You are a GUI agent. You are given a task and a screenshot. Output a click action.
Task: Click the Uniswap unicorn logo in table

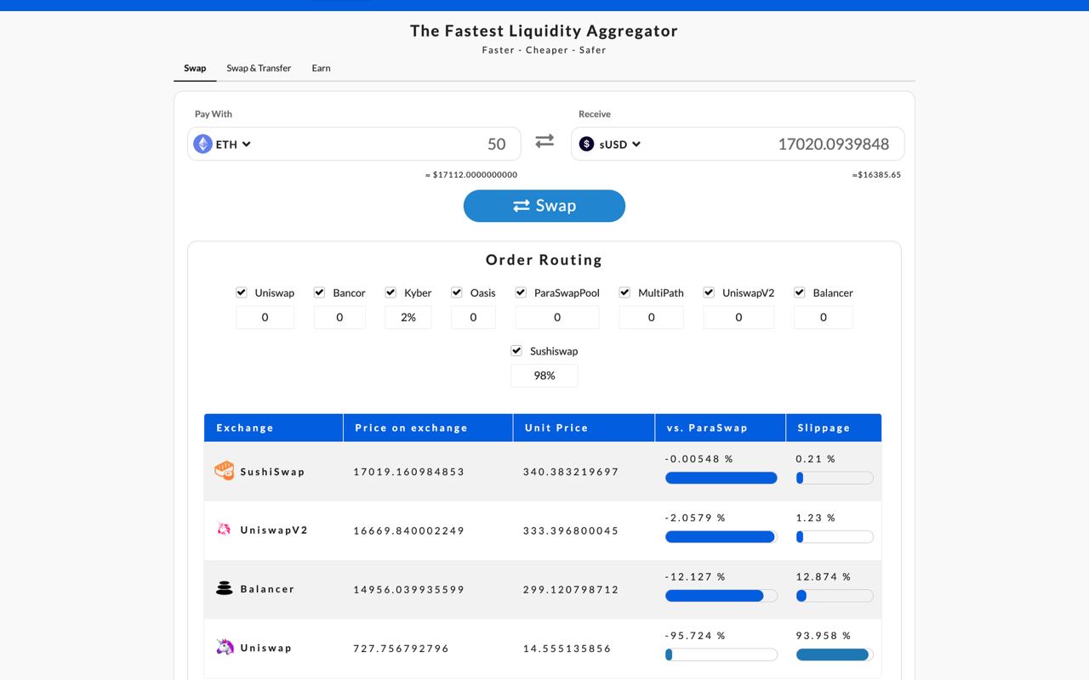coord(225,647)
